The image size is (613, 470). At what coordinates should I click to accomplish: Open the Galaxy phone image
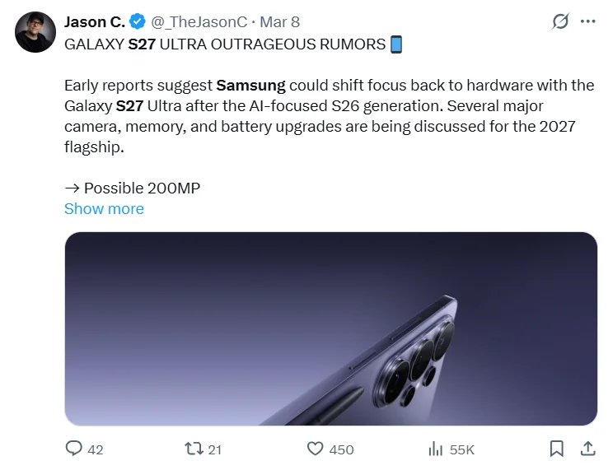[x=330, y=328]
